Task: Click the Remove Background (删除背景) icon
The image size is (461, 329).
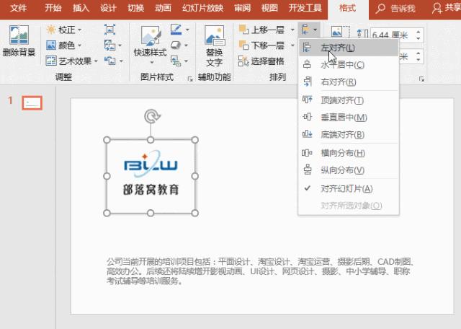Action: coord(19,35)
